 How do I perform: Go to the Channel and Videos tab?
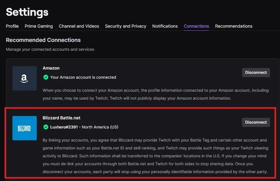[x=79, y=26]
